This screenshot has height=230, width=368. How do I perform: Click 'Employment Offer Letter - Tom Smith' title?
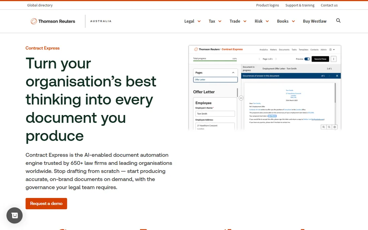click(280, 69)
